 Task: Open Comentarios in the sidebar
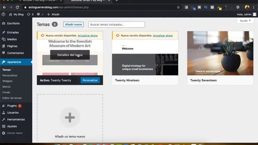[x=15, y=53]
